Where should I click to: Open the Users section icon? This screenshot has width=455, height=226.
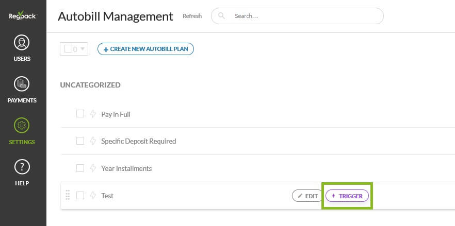click(22, 43)
